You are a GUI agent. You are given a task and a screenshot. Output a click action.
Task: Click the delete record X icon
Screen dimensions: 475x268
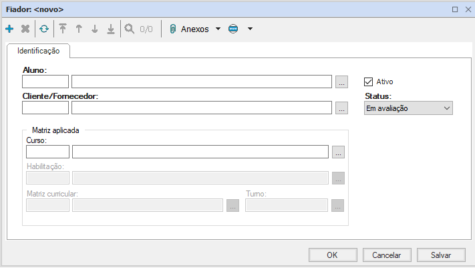[25, 29]
